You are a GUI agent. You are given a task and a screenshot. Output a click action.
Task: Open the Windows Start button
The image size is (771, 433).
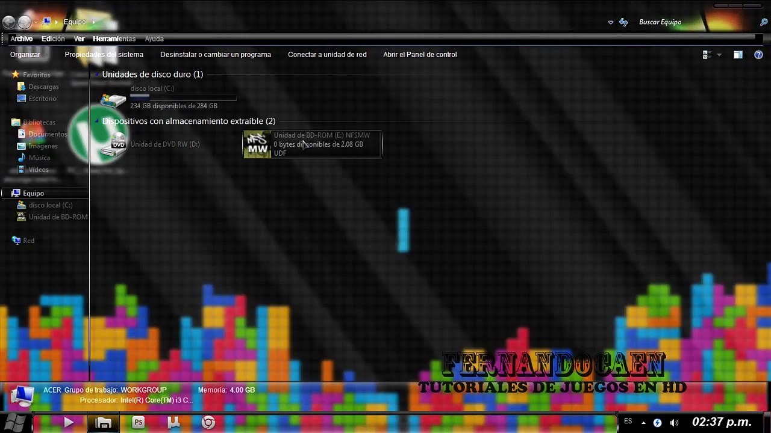click(x=15, y=422)
